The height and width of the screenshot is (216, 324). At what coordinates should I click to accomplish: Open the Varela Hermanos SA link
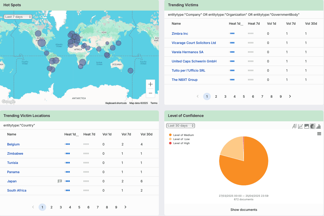pyautogui.click(x=187, y=52)
